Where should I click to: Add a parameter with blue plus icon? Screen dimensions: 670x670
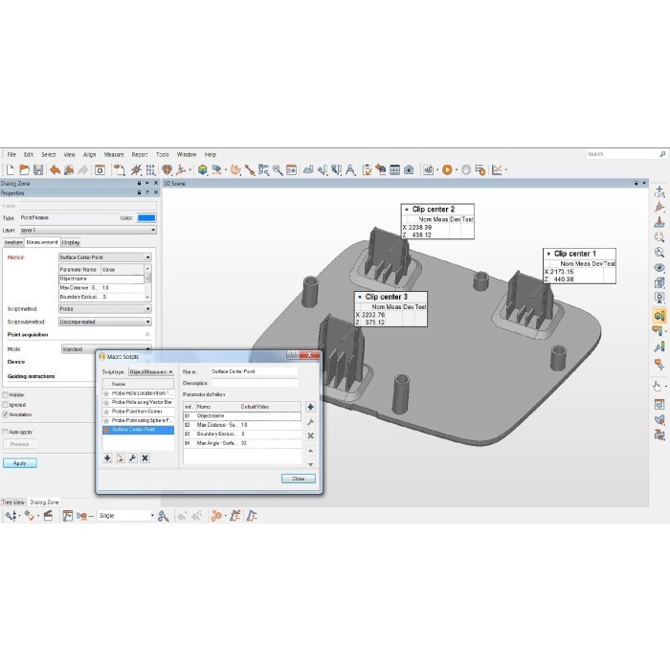310,407
